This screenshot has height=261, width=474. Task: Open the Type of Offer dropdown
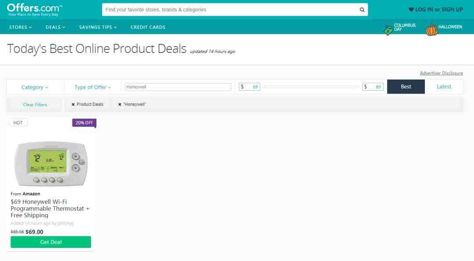[93, 87]
